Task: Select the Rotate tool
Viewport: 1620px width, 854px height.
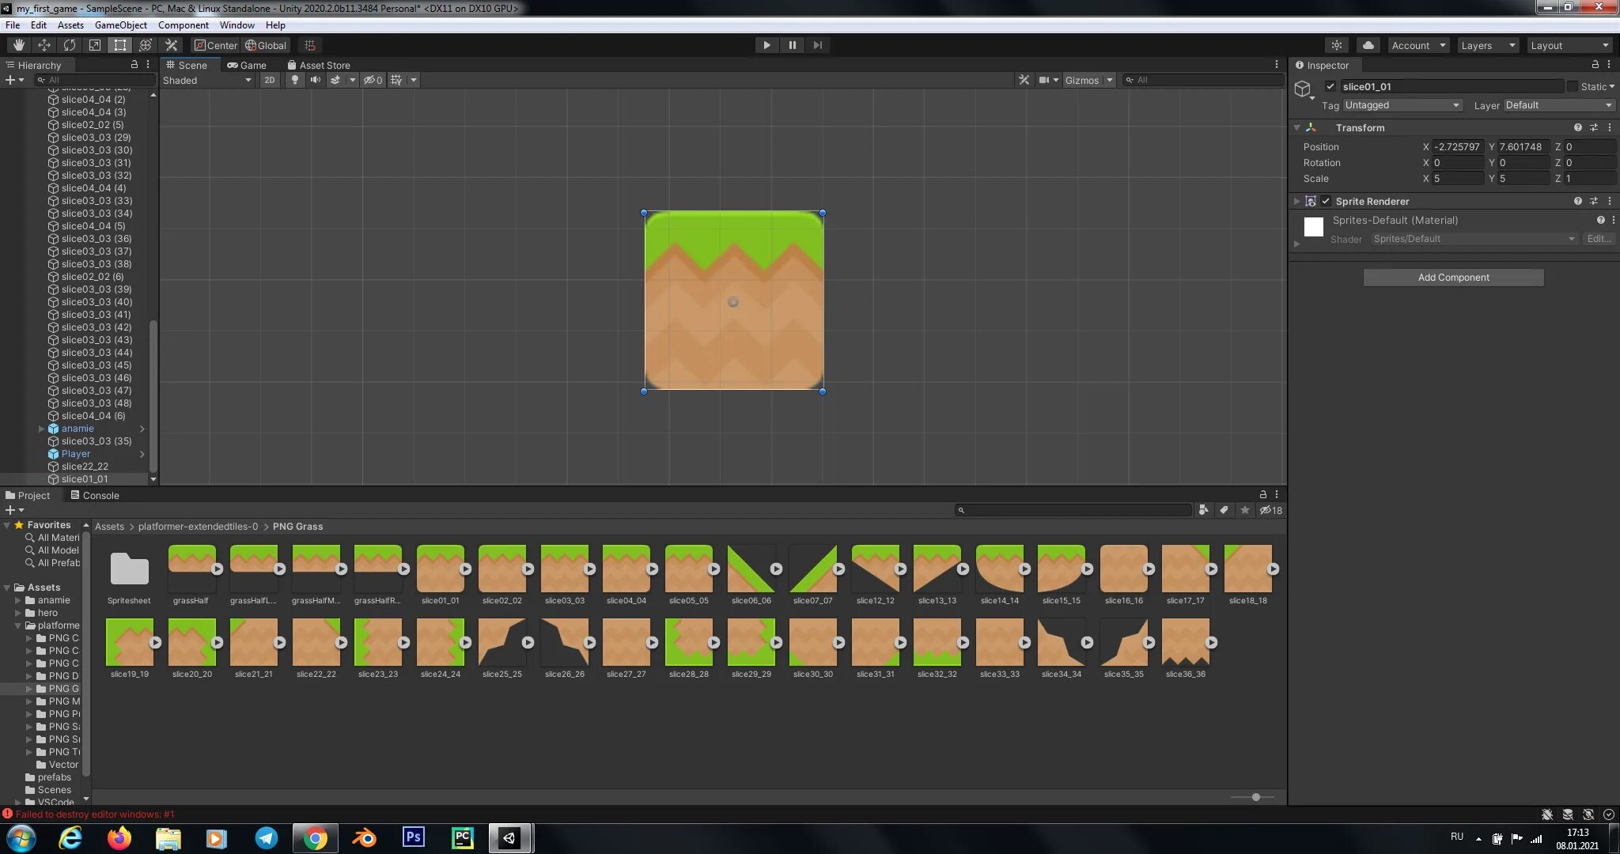Action: coord(69,45)
